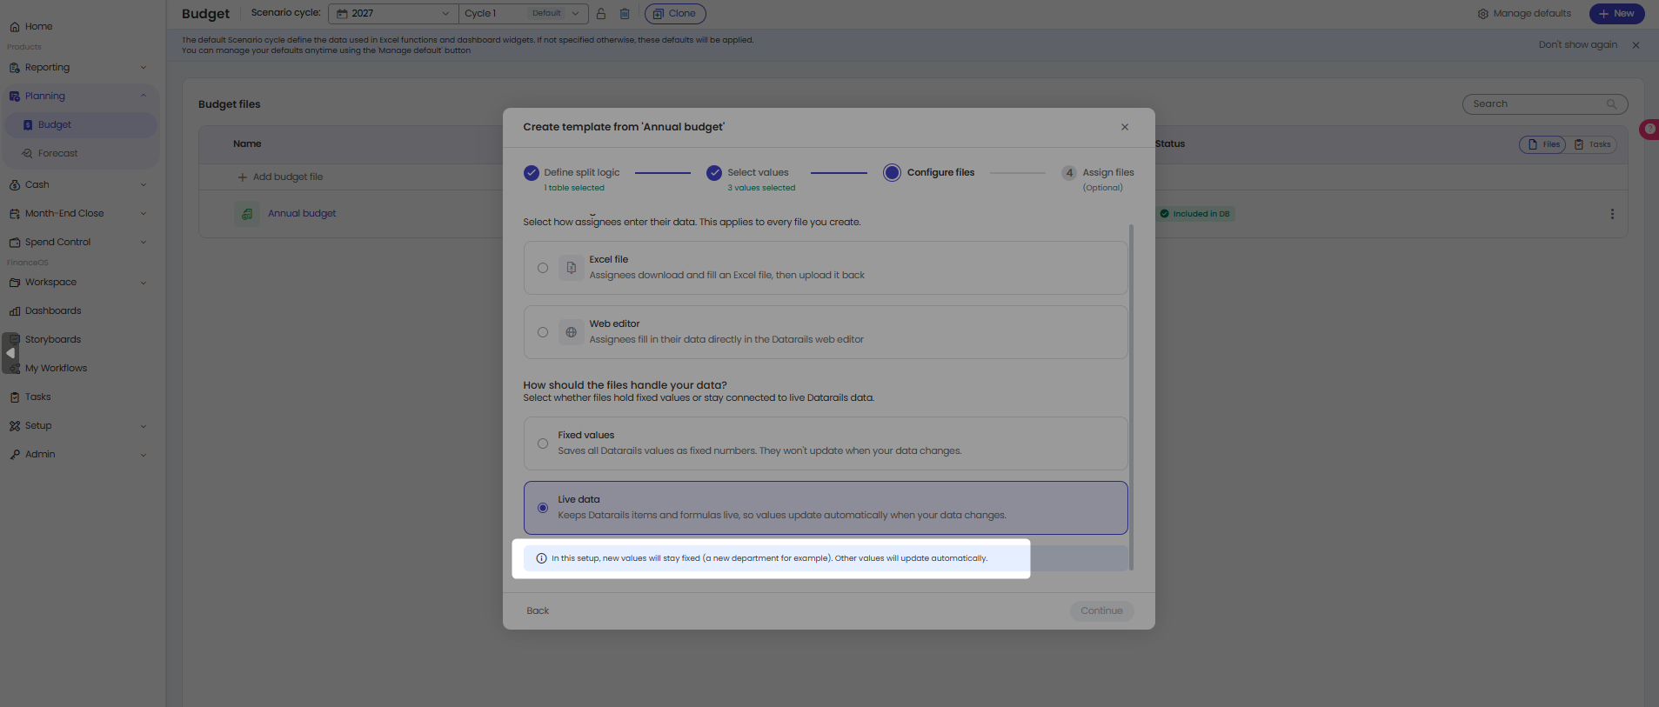Click the delete cycle trash icon
Image resolution: width=1659 pixels, height=707 pixels.
[x=625, y=14]
